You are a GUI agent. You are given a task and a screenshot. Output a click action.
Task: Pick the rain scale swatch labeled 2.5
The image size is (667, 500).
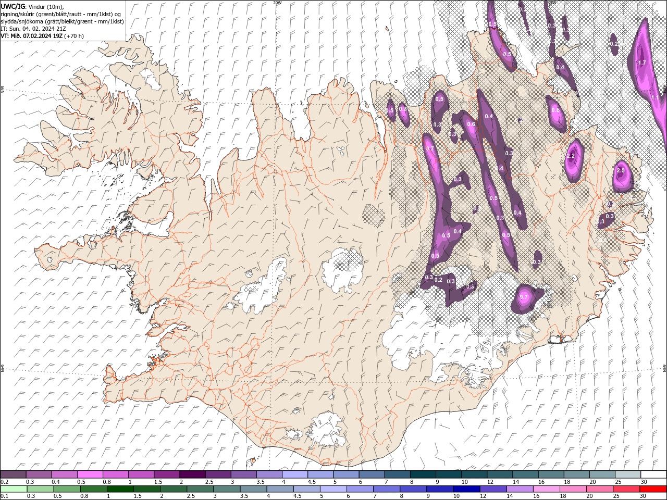point(200,489)
